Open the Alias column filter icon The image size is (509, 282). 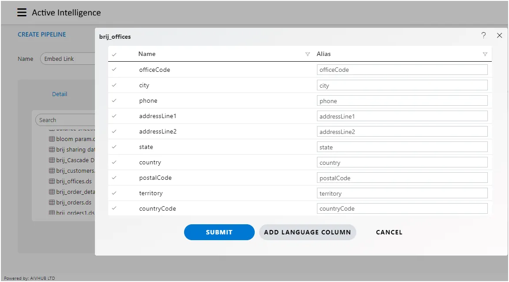pyautogui.click(x=485, y=54)
